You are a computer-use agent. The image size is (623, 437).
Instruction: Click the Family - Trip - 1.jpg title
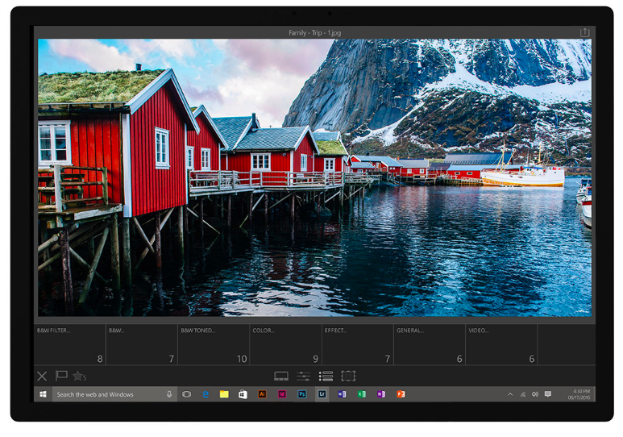pos(314,32)
